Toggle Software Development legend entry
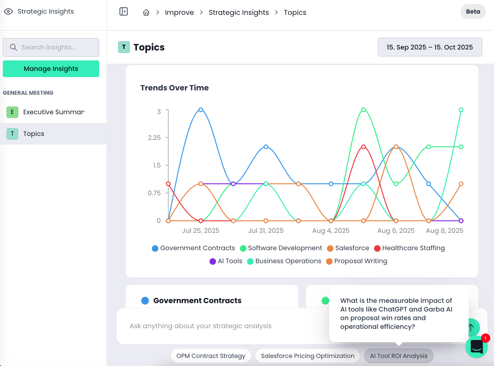Screen dimensions: 494x366 (281, 248)
